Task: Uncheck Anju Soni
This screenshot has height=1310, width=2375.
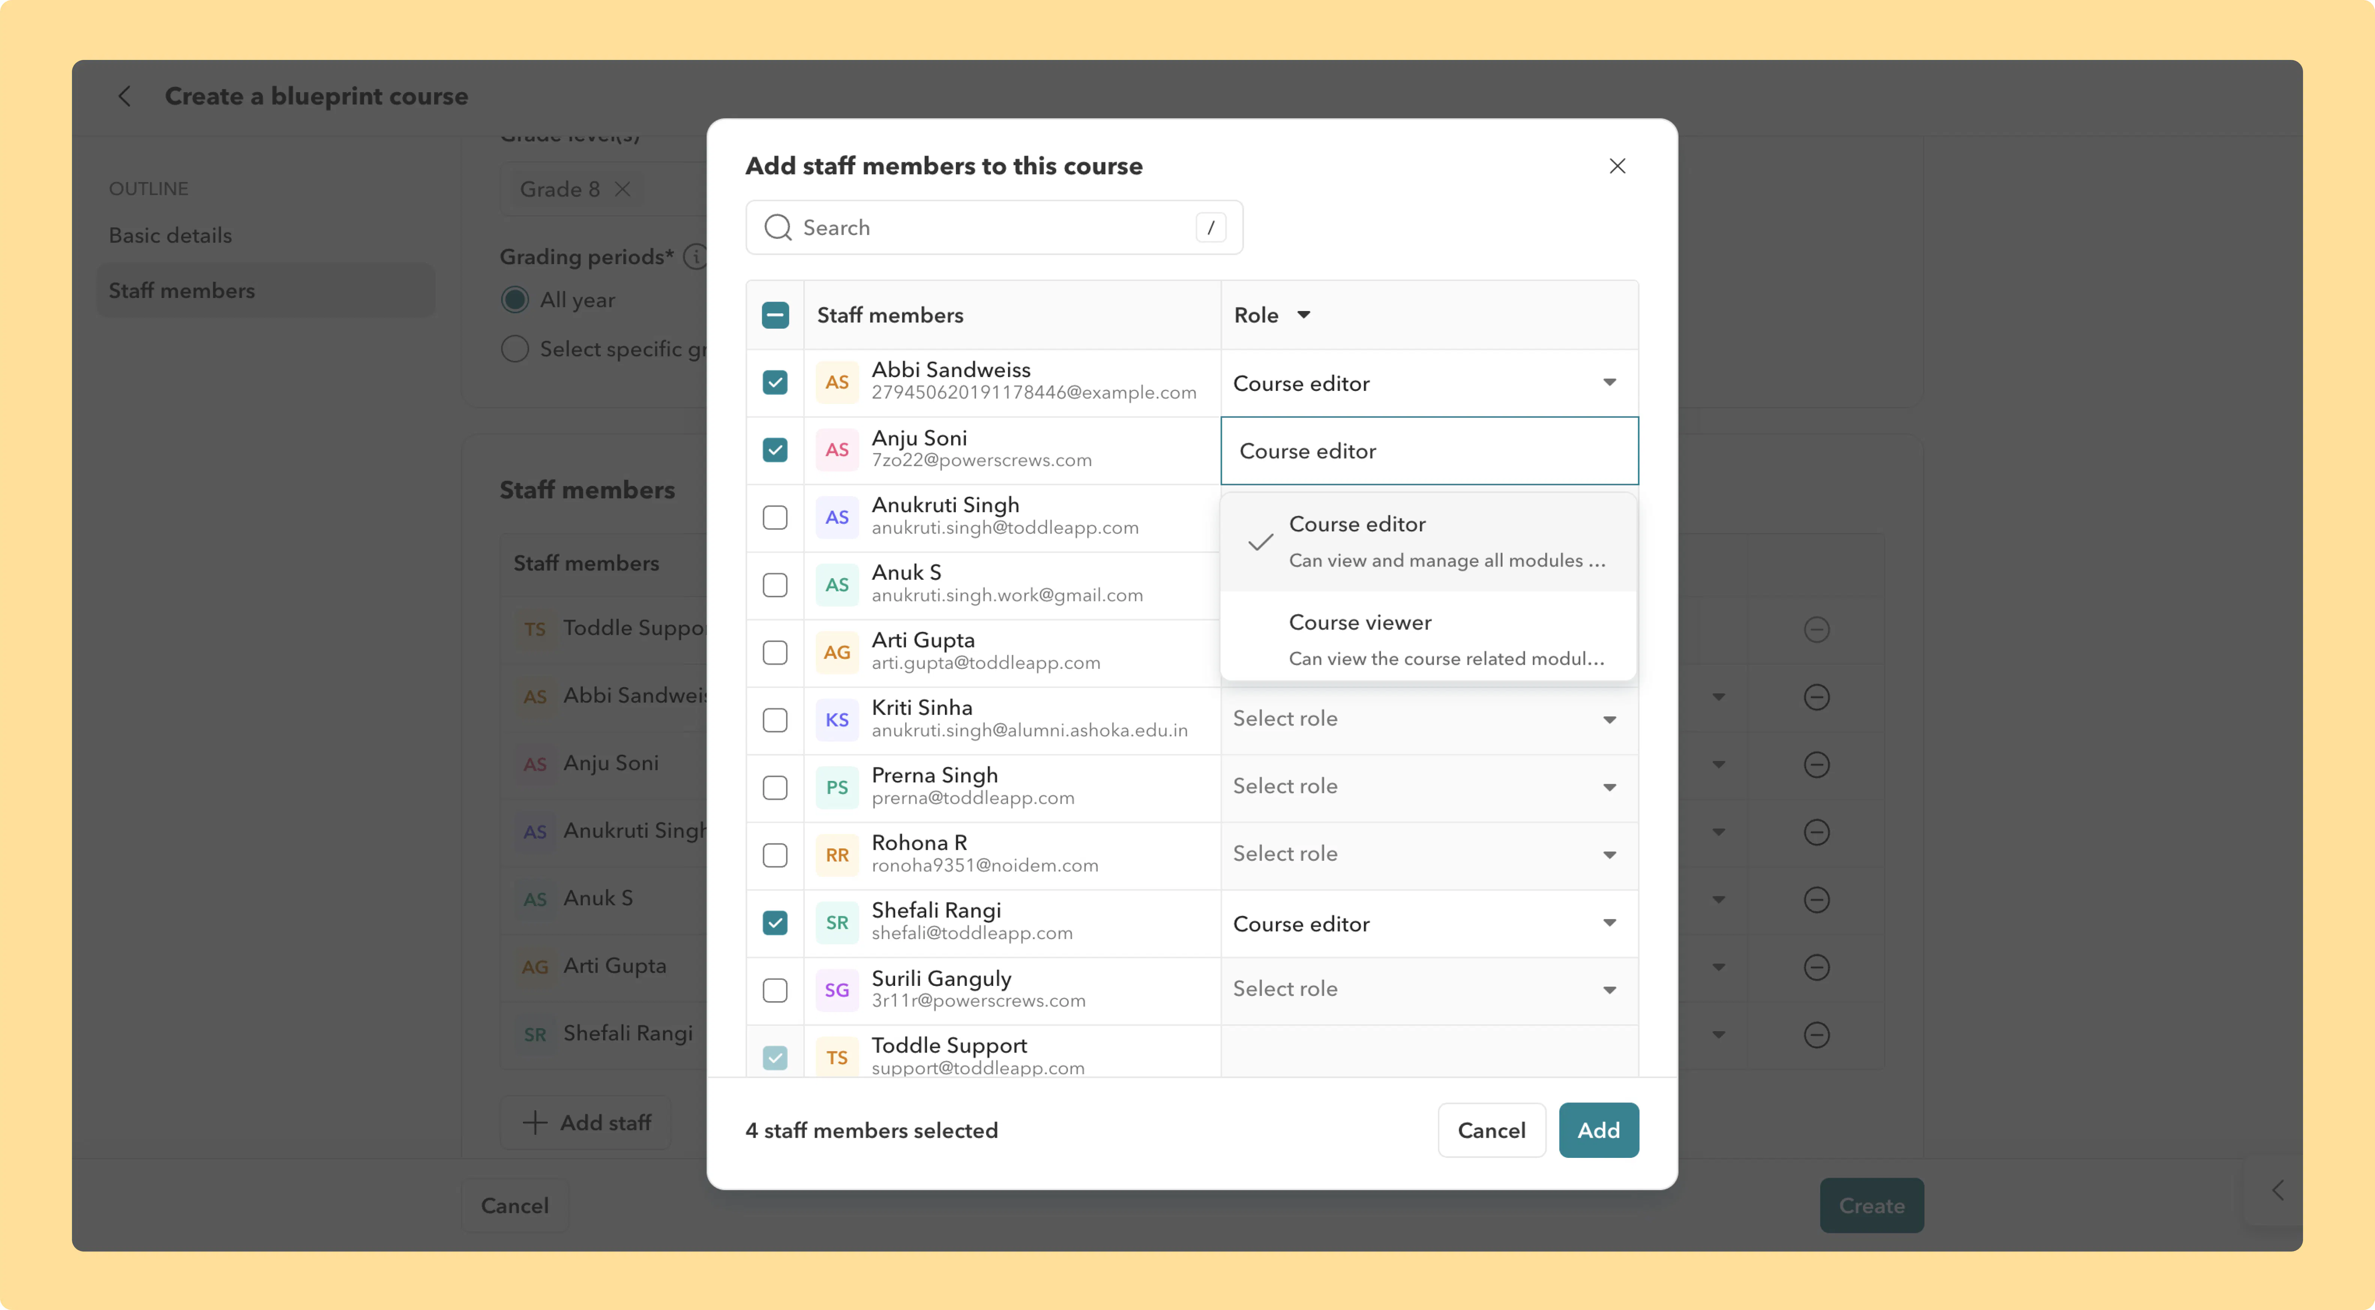Action: [776, 450]
